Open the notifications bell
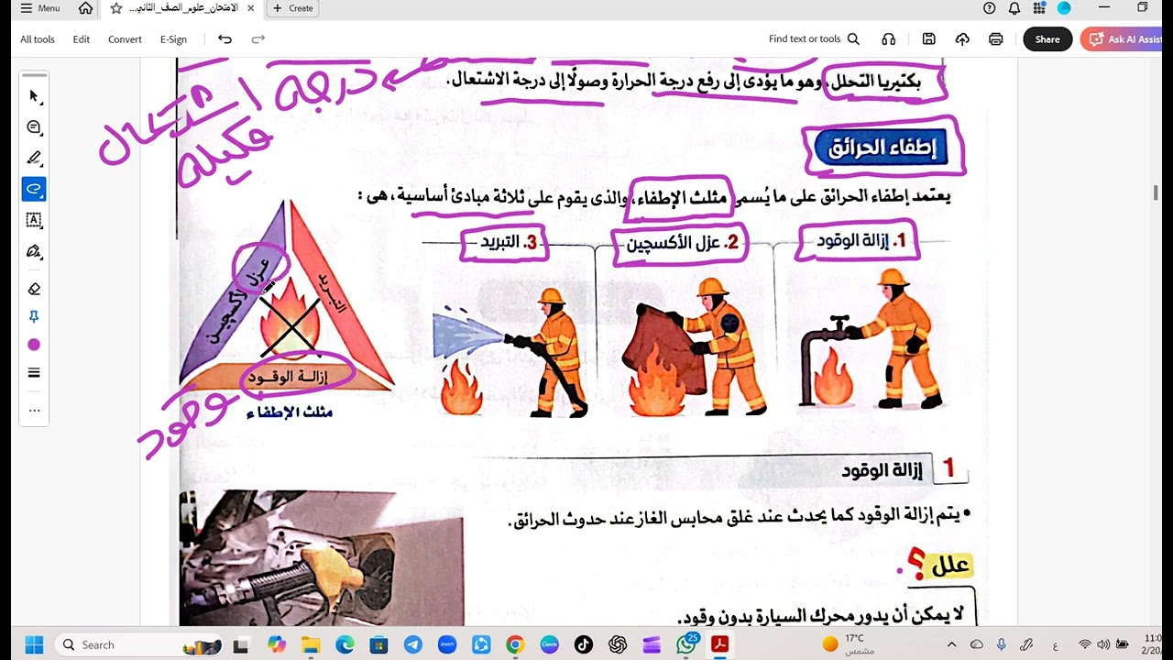The image size is (1173, 660). tap(1014, 8)
